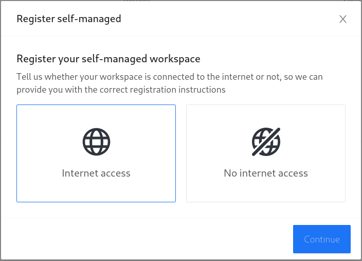The height and width of the screenshot is (261, 362).
Task: Click the globe icon for Internet access
Action: (96, 142)
